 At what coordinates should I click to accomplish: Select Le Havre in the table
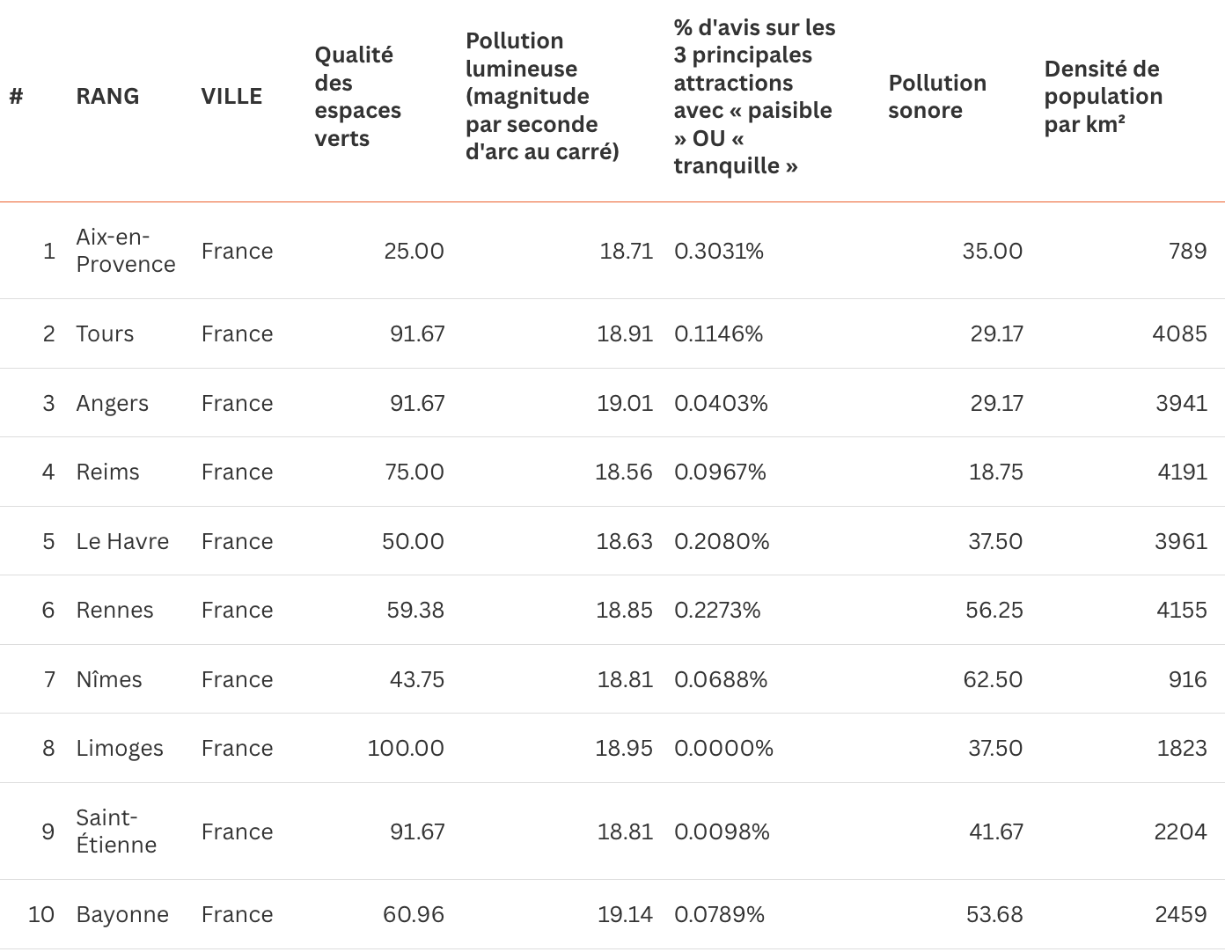122,541
